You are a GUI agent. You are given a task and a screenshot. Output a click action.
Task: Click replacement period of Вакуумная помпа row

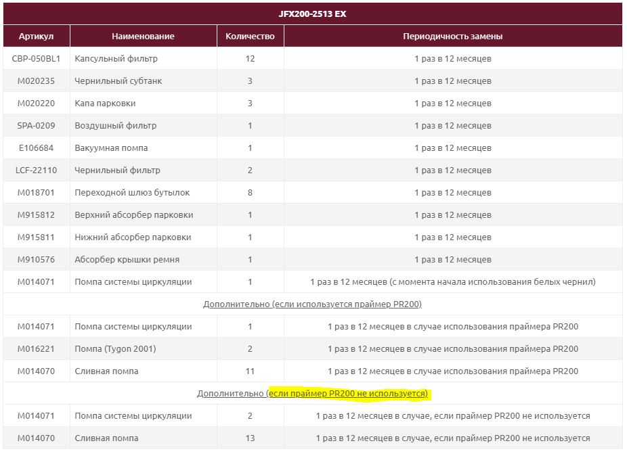[x=453, y=148]
